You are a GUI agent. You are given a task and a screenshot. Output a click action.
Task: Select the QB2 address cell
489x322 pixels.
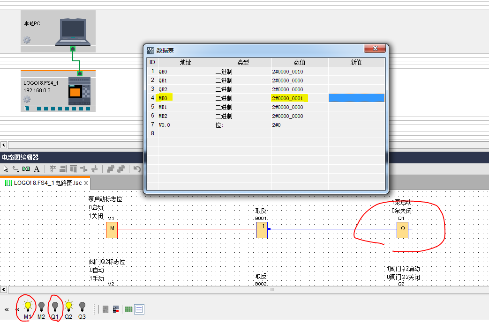tap(186, 89)
